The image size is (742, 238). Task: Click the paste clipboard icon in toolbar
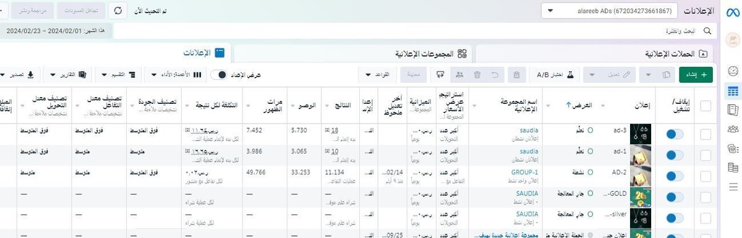pos(516,75)
